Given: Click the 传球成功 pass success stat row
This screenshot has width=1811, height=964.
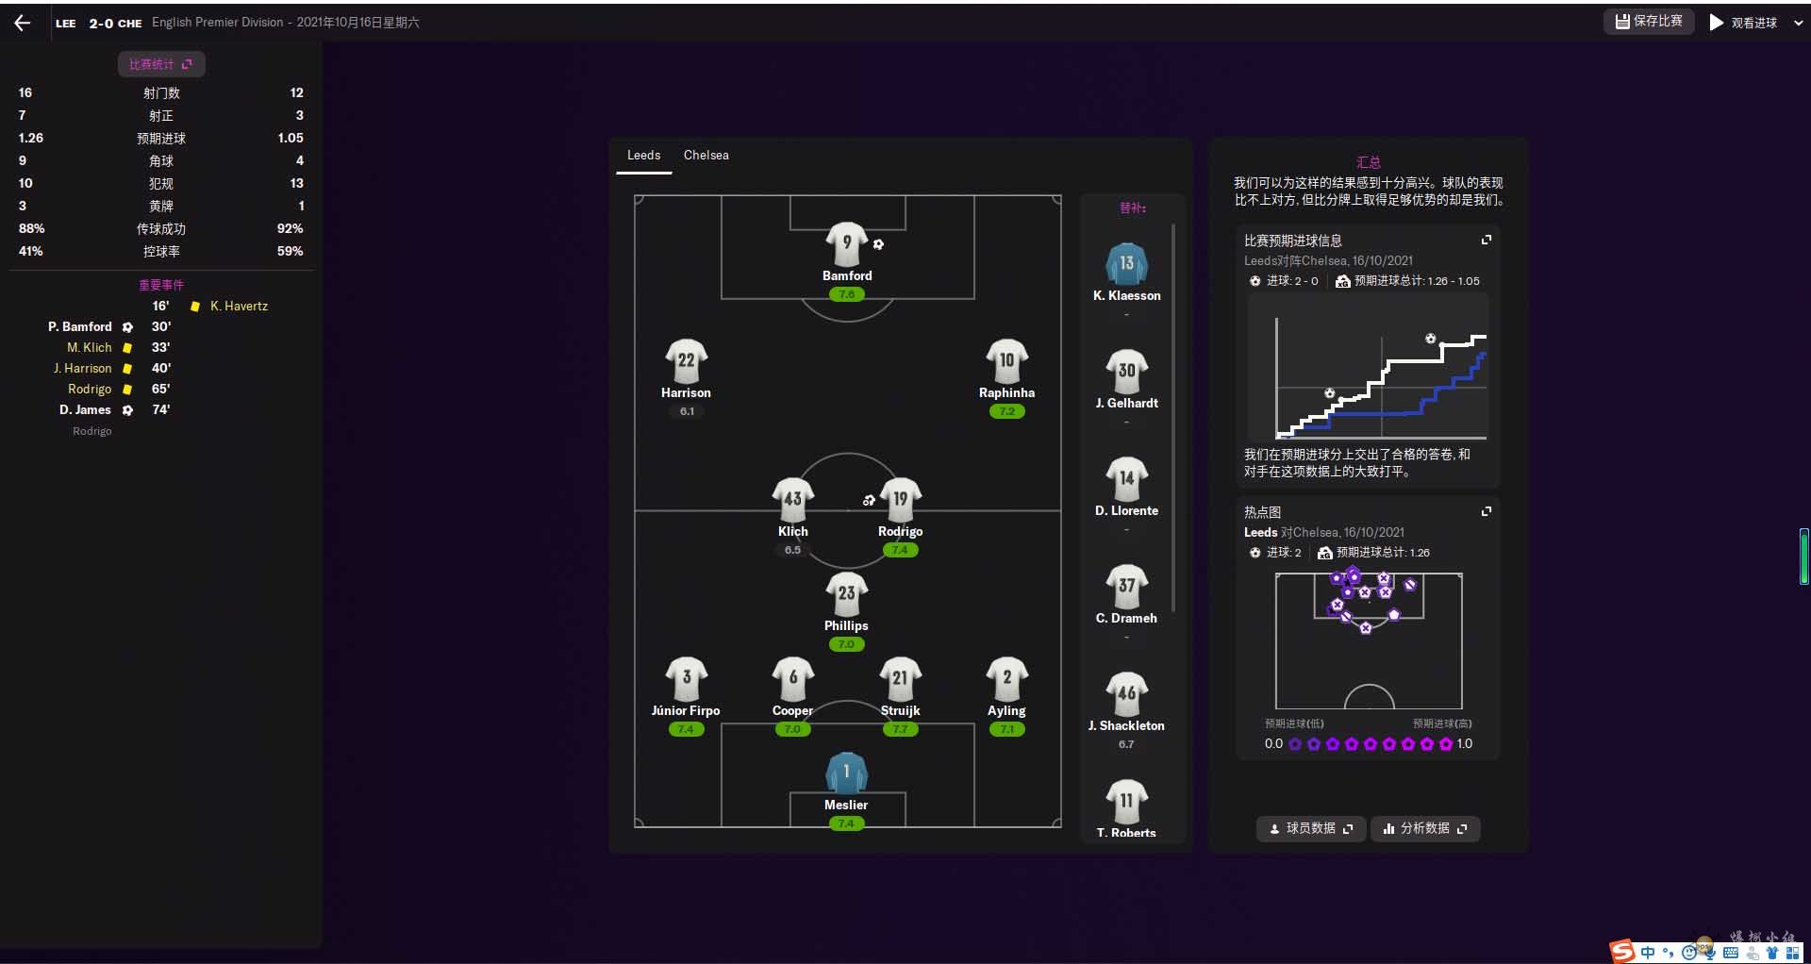Looking at the screenshot, I should tap(161, 229).
